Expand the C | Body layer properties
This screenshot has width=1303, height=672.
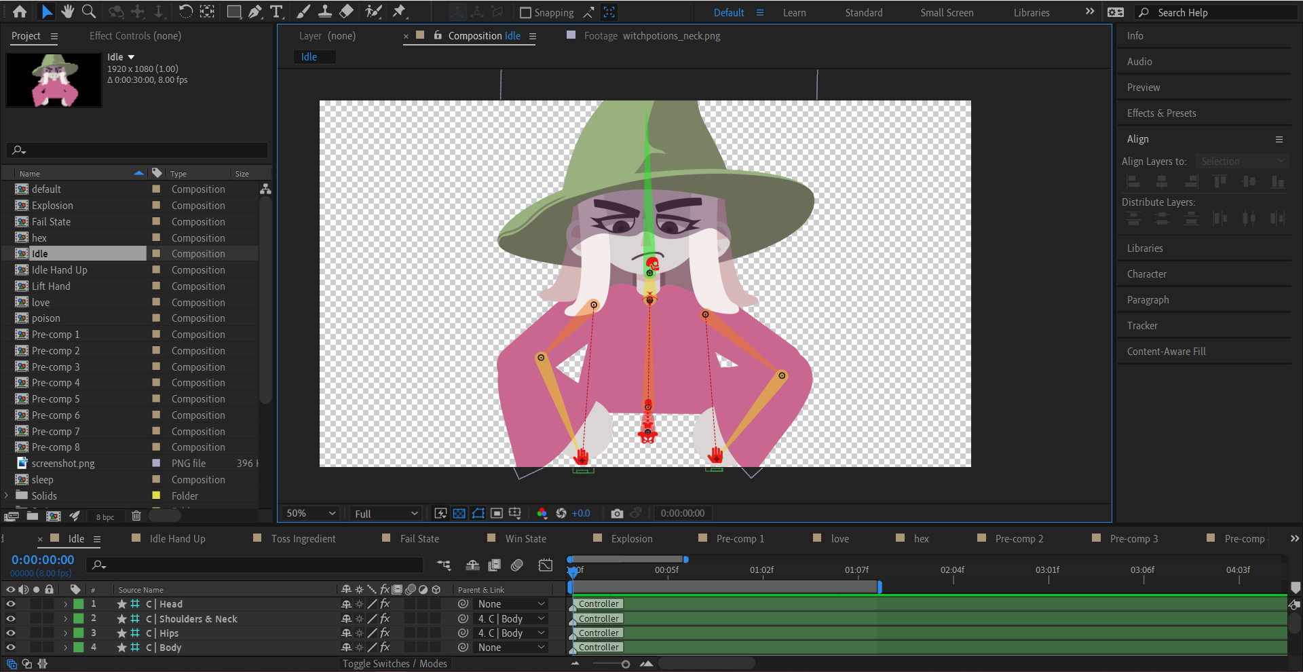66,648
